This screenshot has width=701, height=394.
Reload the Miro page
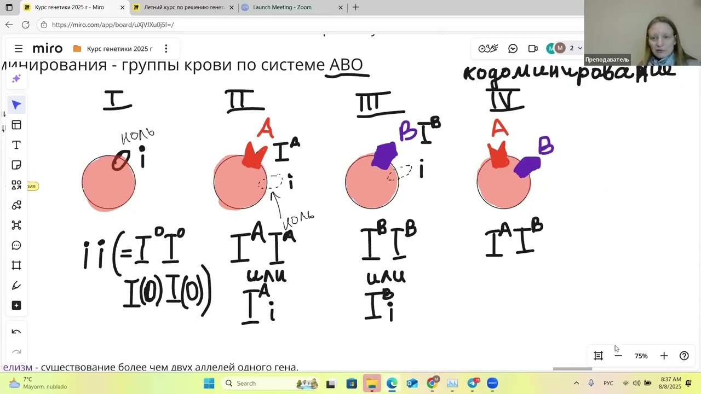point(26,25)
